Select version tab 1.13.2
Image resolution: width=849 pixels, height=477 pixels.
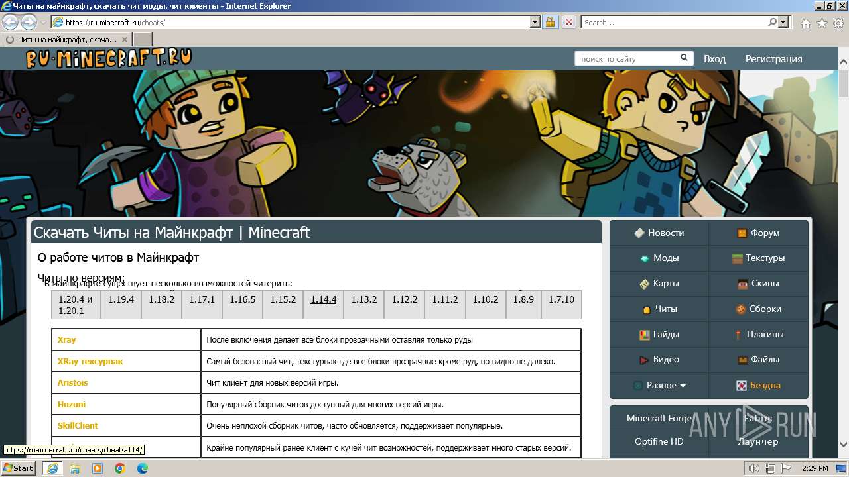pos(363,305)
